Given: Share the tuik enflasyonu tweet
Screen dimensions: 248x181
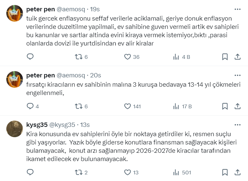Looking at the screenshot, I should 237,57.
